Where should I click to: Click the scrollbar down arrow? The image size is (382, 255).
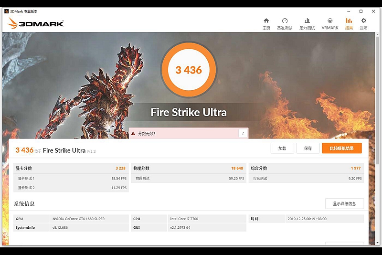378,243
